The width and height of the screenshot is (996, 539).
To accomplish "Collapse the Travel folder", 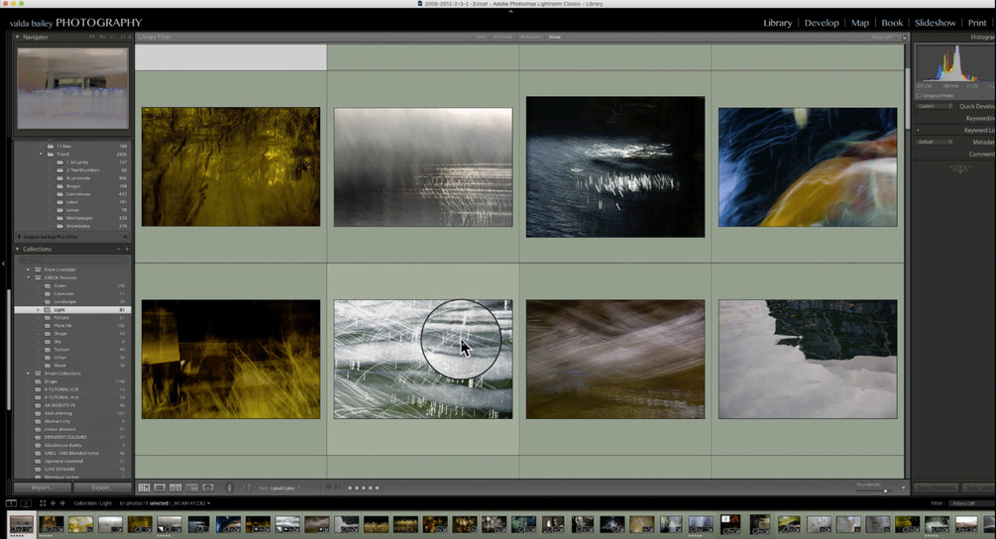I will tap(42, 155).
